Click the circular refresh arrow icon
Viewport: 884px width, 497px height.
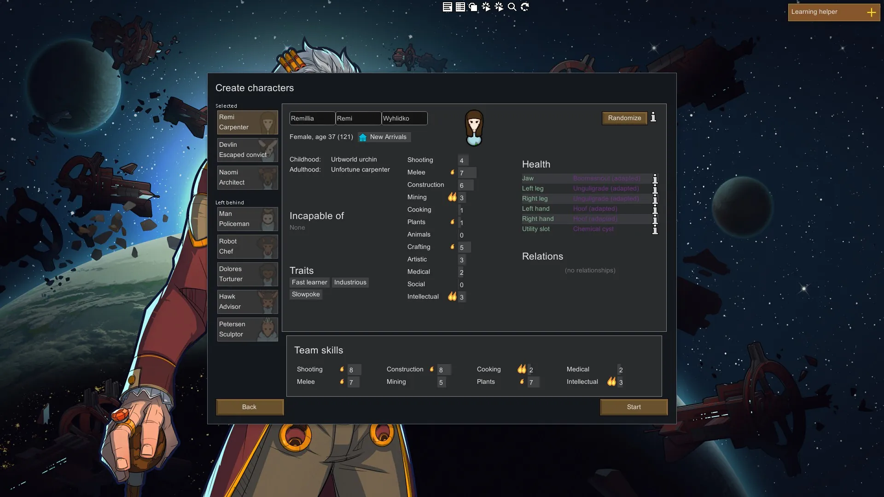(525, 7)
